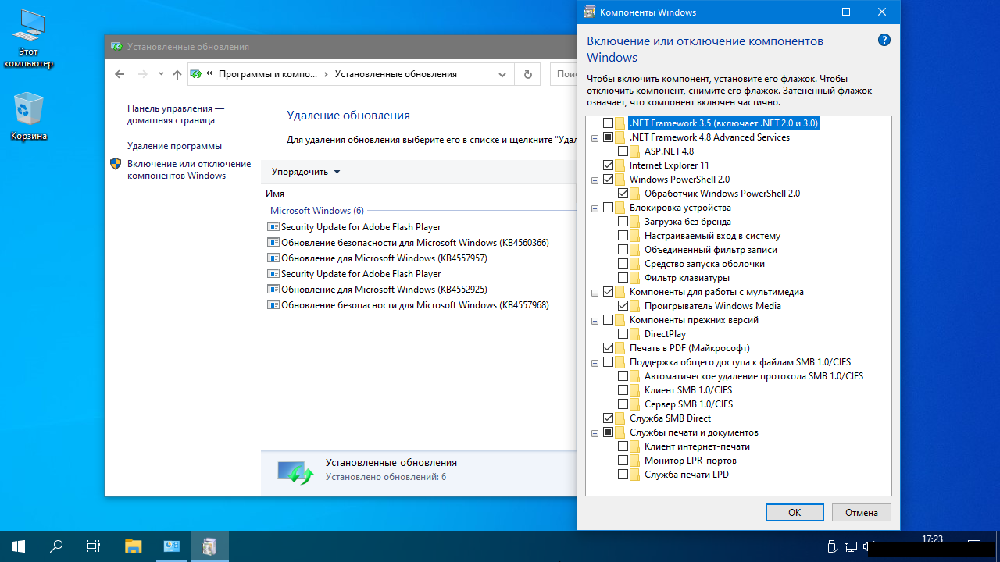
Task: Click the folder icon beside DirectPlay
Action: point(635,334)
